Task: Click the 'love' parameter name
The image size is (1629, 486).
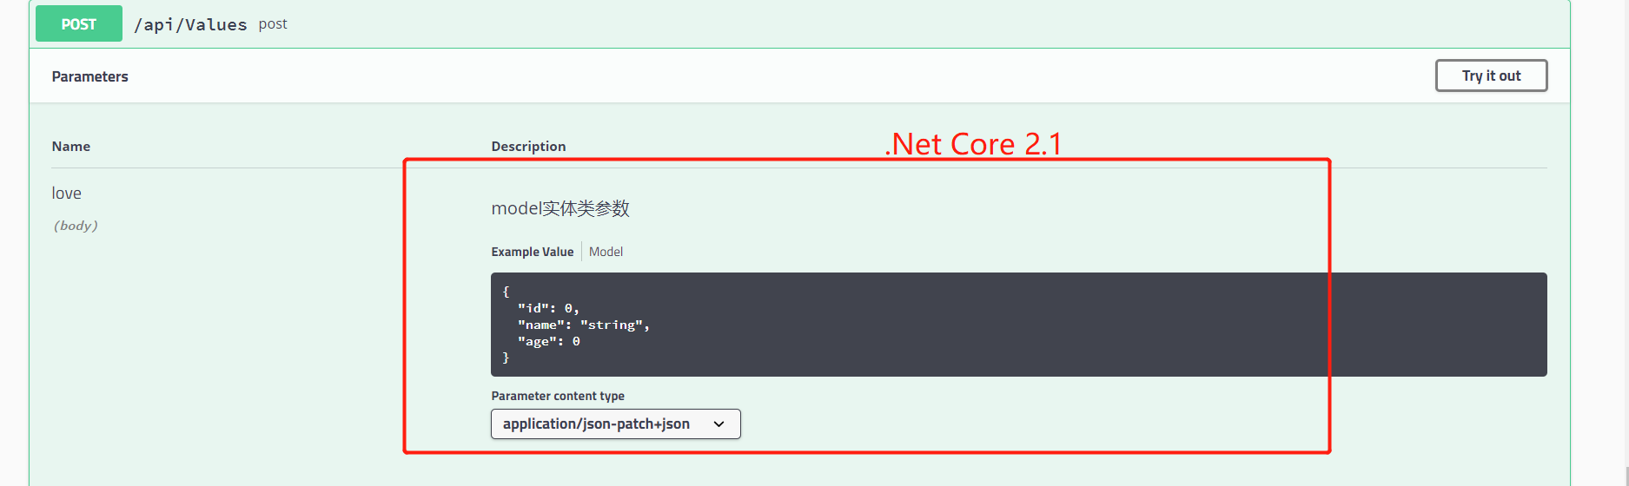Action: click(x=66, y=193)
